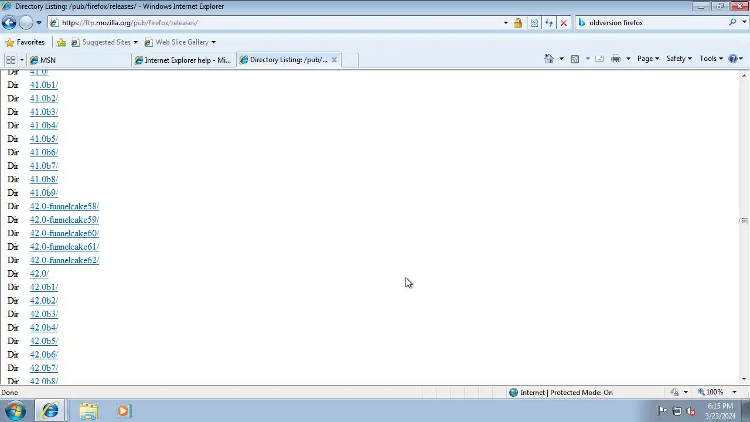Open directory 42.0b4/

[44, 328]
